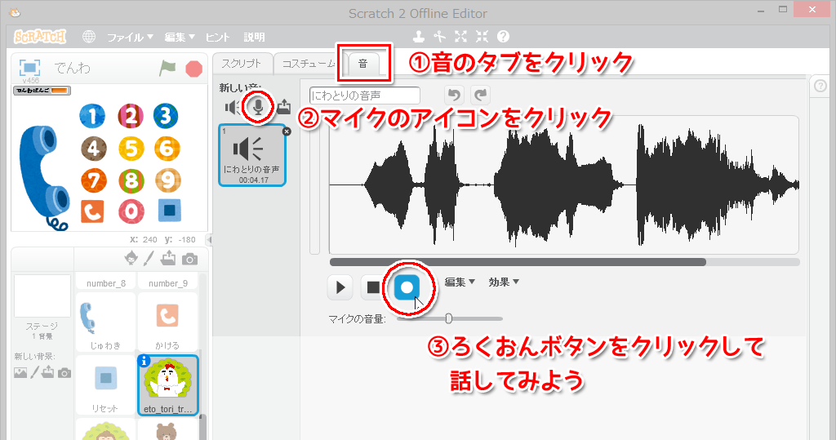New backdrop from camera icon
Image resolution: width=836 pixels, height=440 pixels.
(64, 373)
